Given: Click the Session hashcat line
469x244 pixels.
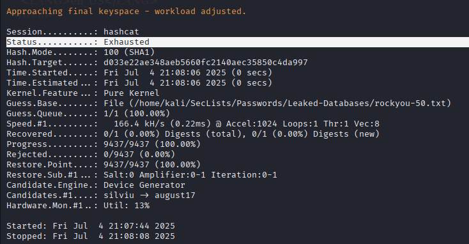Looking at the screenshot, I should pyautogui.click(x=73, y=32).
